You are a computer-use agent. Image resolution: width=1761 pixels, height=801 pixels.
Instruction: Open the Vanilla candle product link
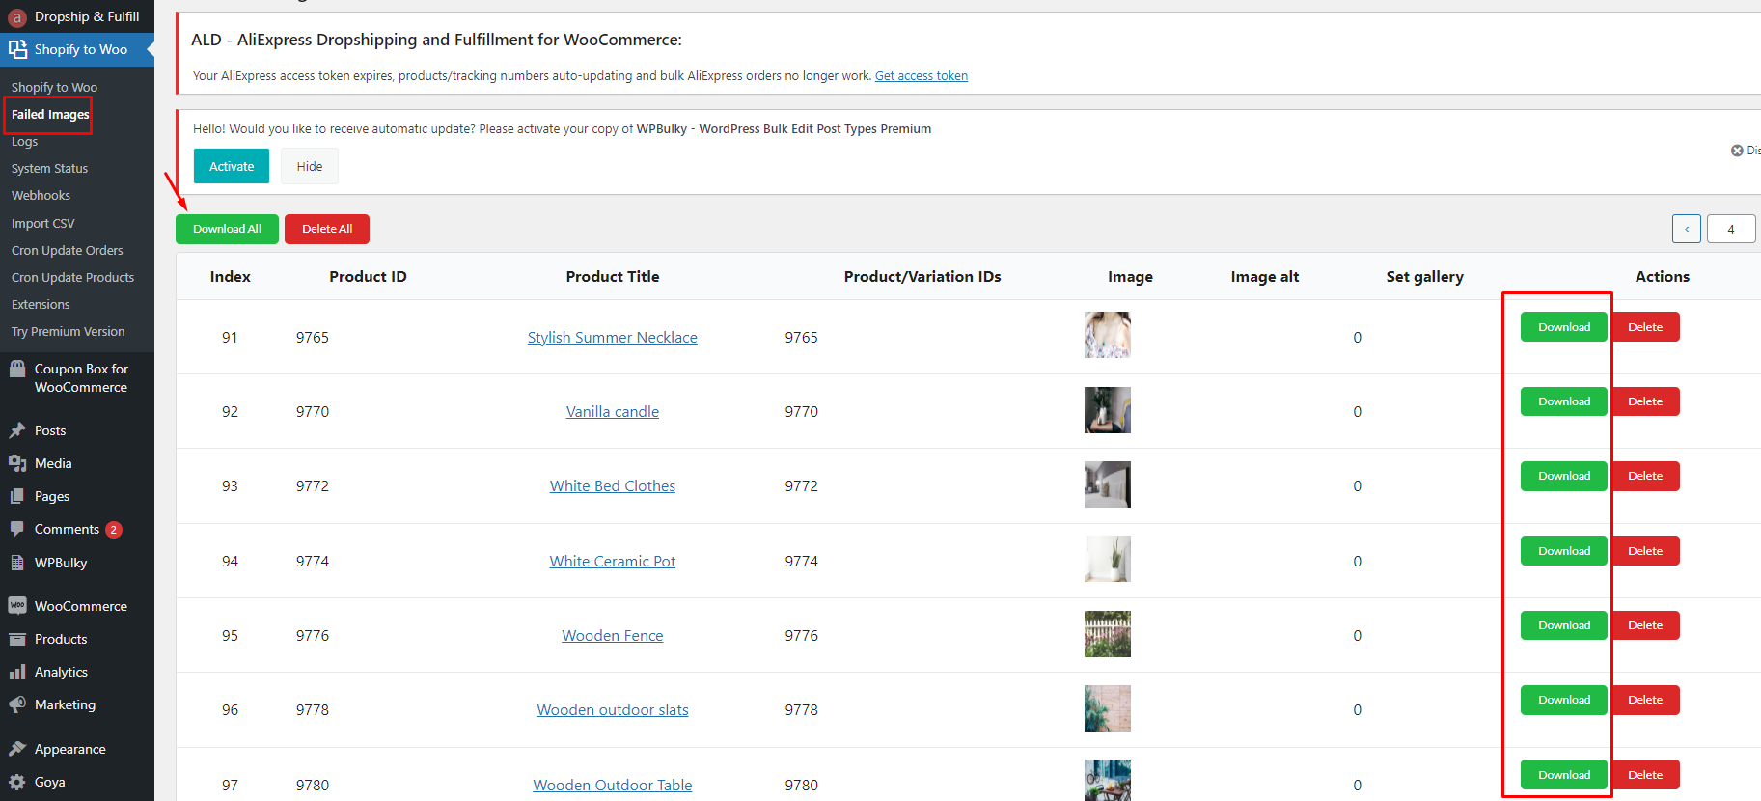(x=613, y=411)
